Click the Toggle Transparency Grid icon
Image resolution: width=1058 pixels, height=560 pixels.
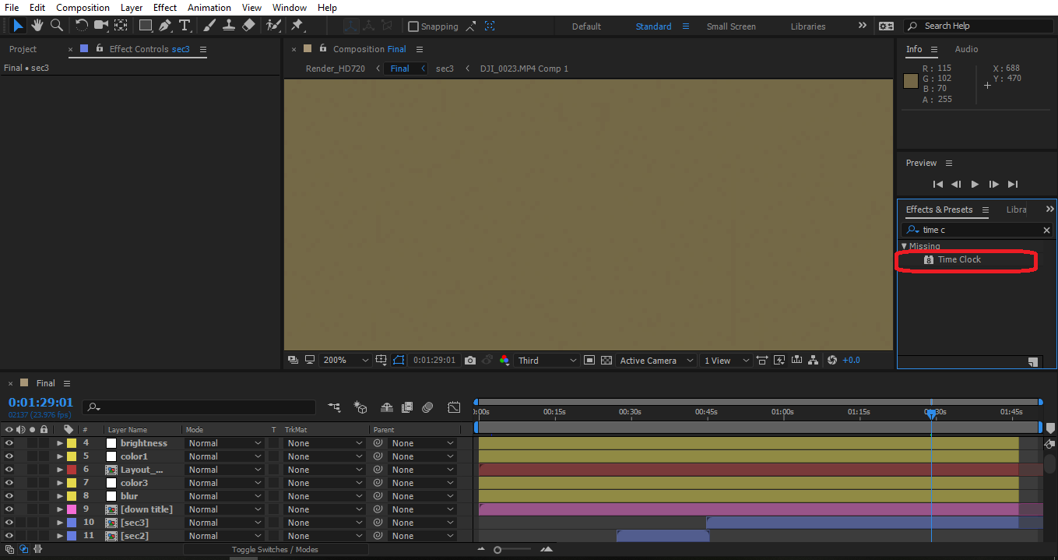(606, 361)
